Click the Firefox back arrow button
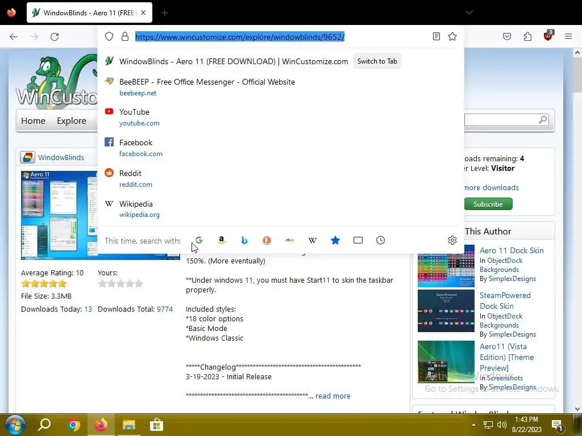The image size is (582, 436). (14, 37)
